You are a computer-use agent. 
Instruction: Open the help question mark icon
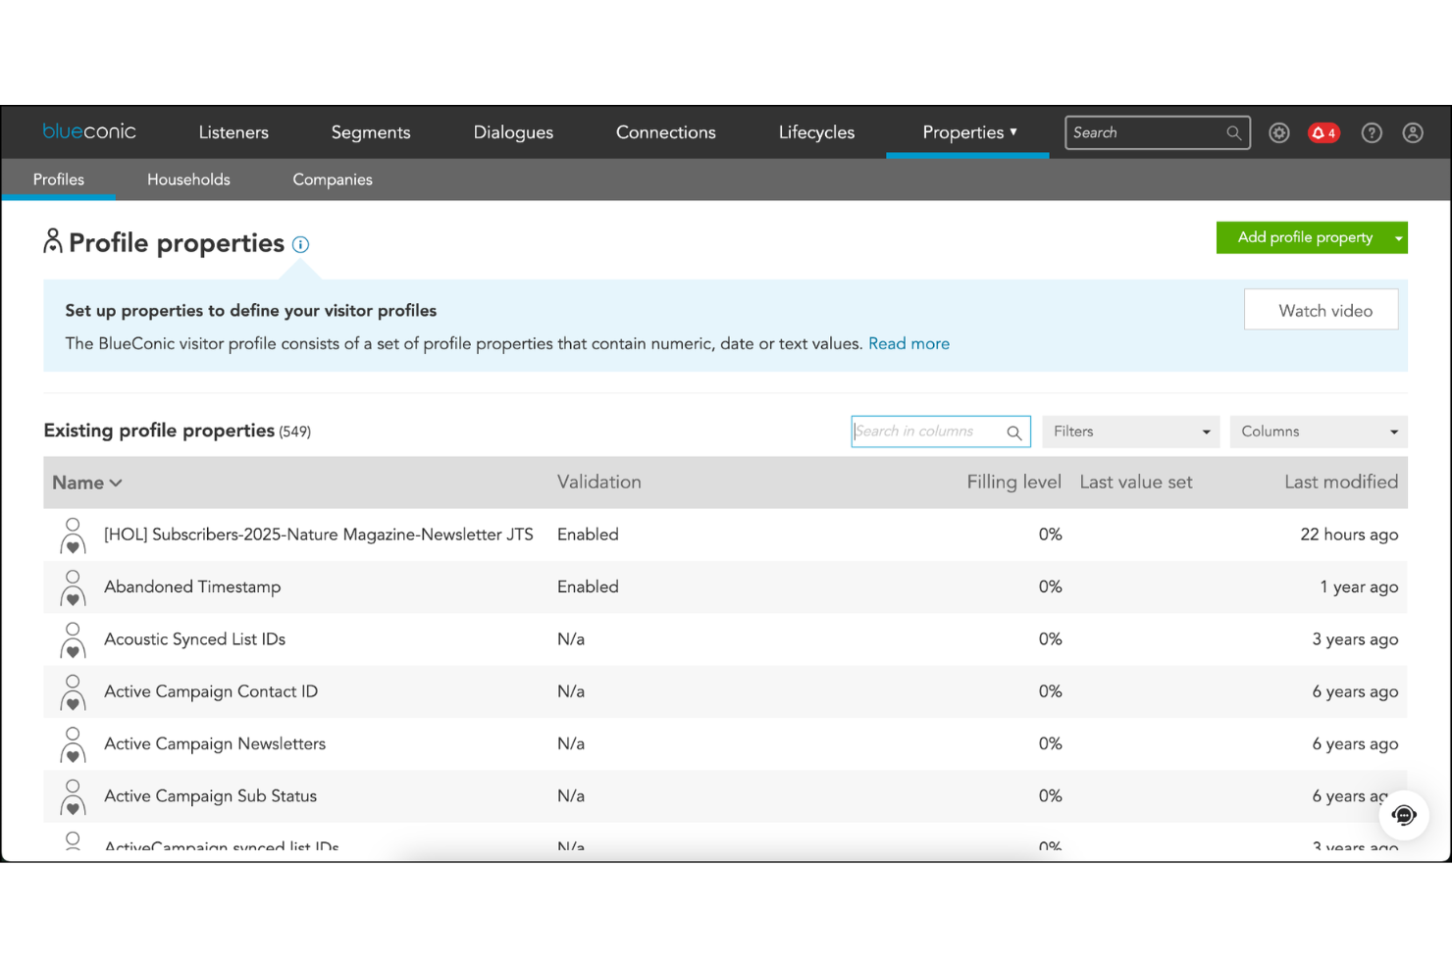point(1372,132)
